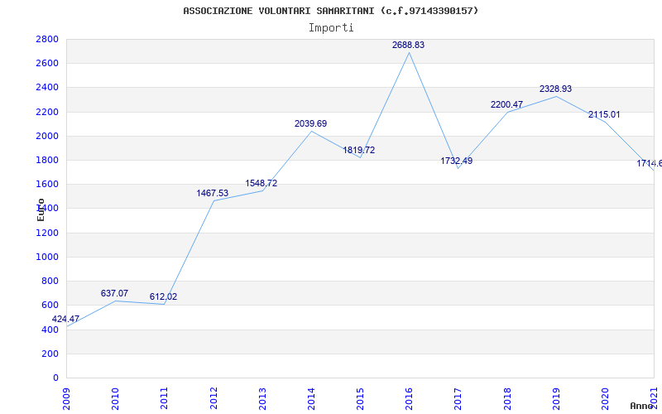Image resolution: width=662 pixels, height=414 pixels.
Task: Click y-axis tick 2600
Action: click(x=47, y=64)
